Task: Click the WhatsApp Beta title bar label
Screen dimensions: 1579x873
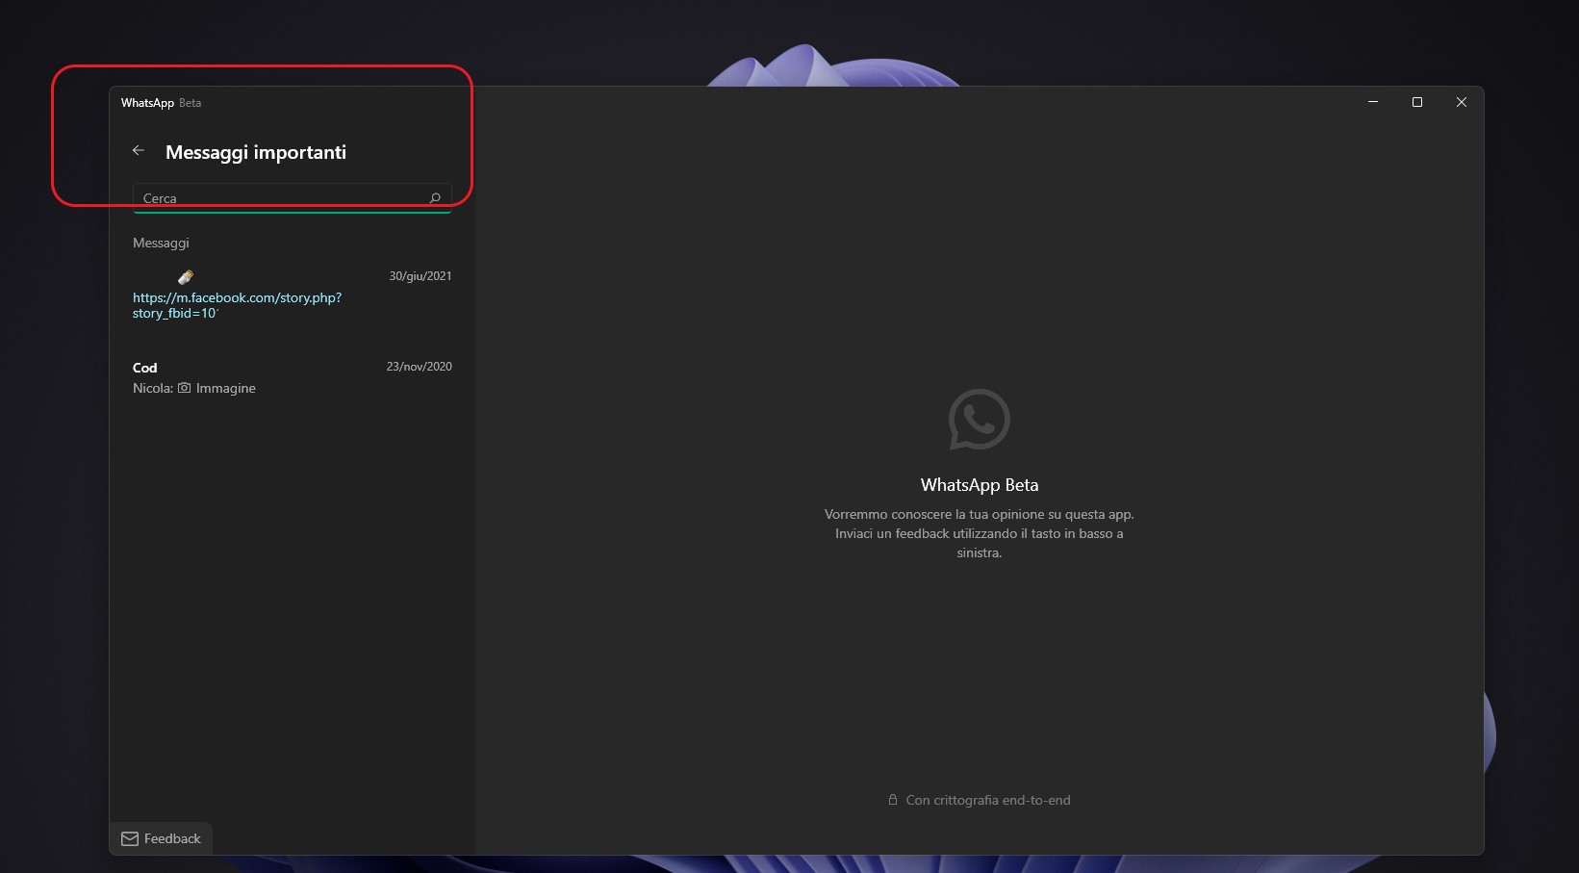Action: click(x=161, y=103)
